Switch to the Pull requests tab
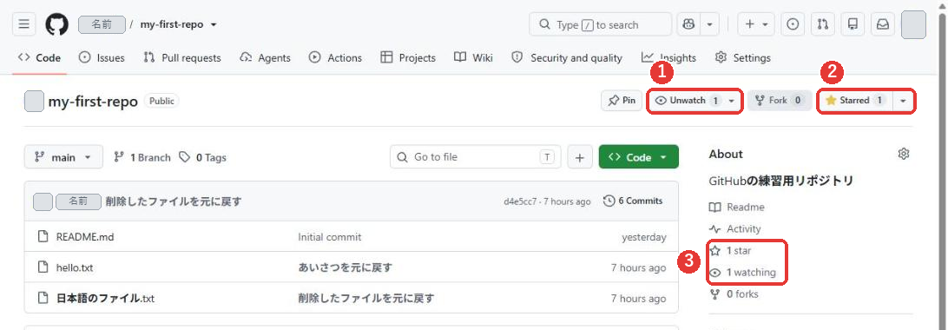The height and width of the screenshot is (330, 948). tap(182, 58)
